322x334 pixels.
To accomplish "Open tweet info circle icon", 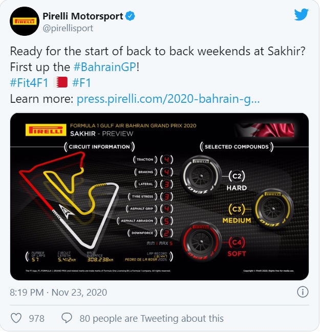I will (303, 292).
